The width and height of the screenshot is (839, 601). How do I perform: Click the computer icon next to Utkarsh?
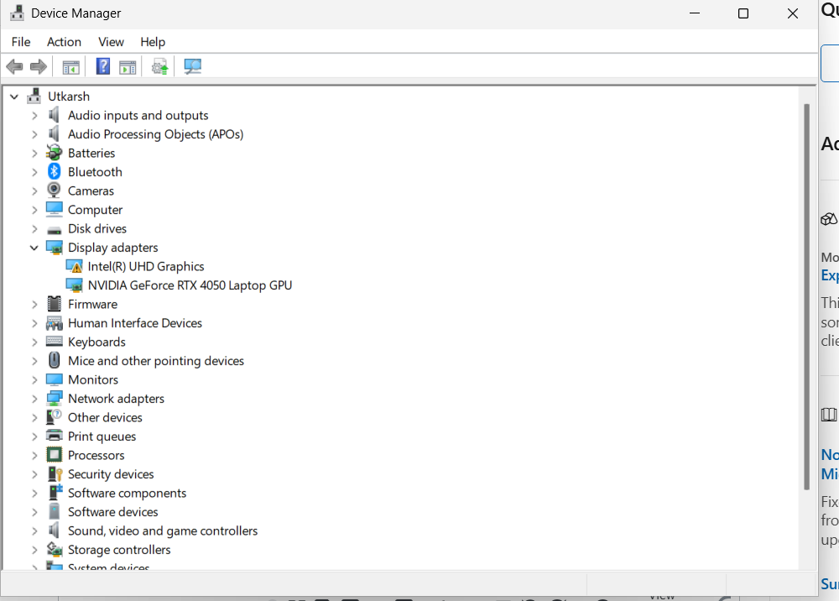[34, 96]
